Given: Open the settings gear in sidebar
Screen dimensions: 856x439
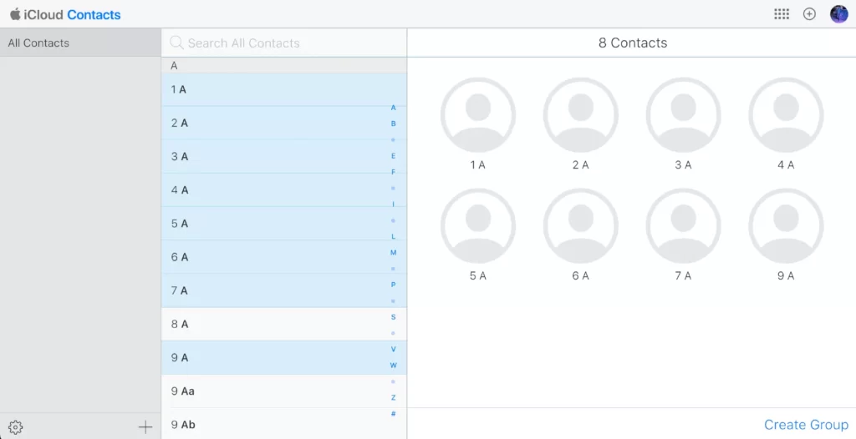Looking at the screenshot, I should tap(16, 427).
